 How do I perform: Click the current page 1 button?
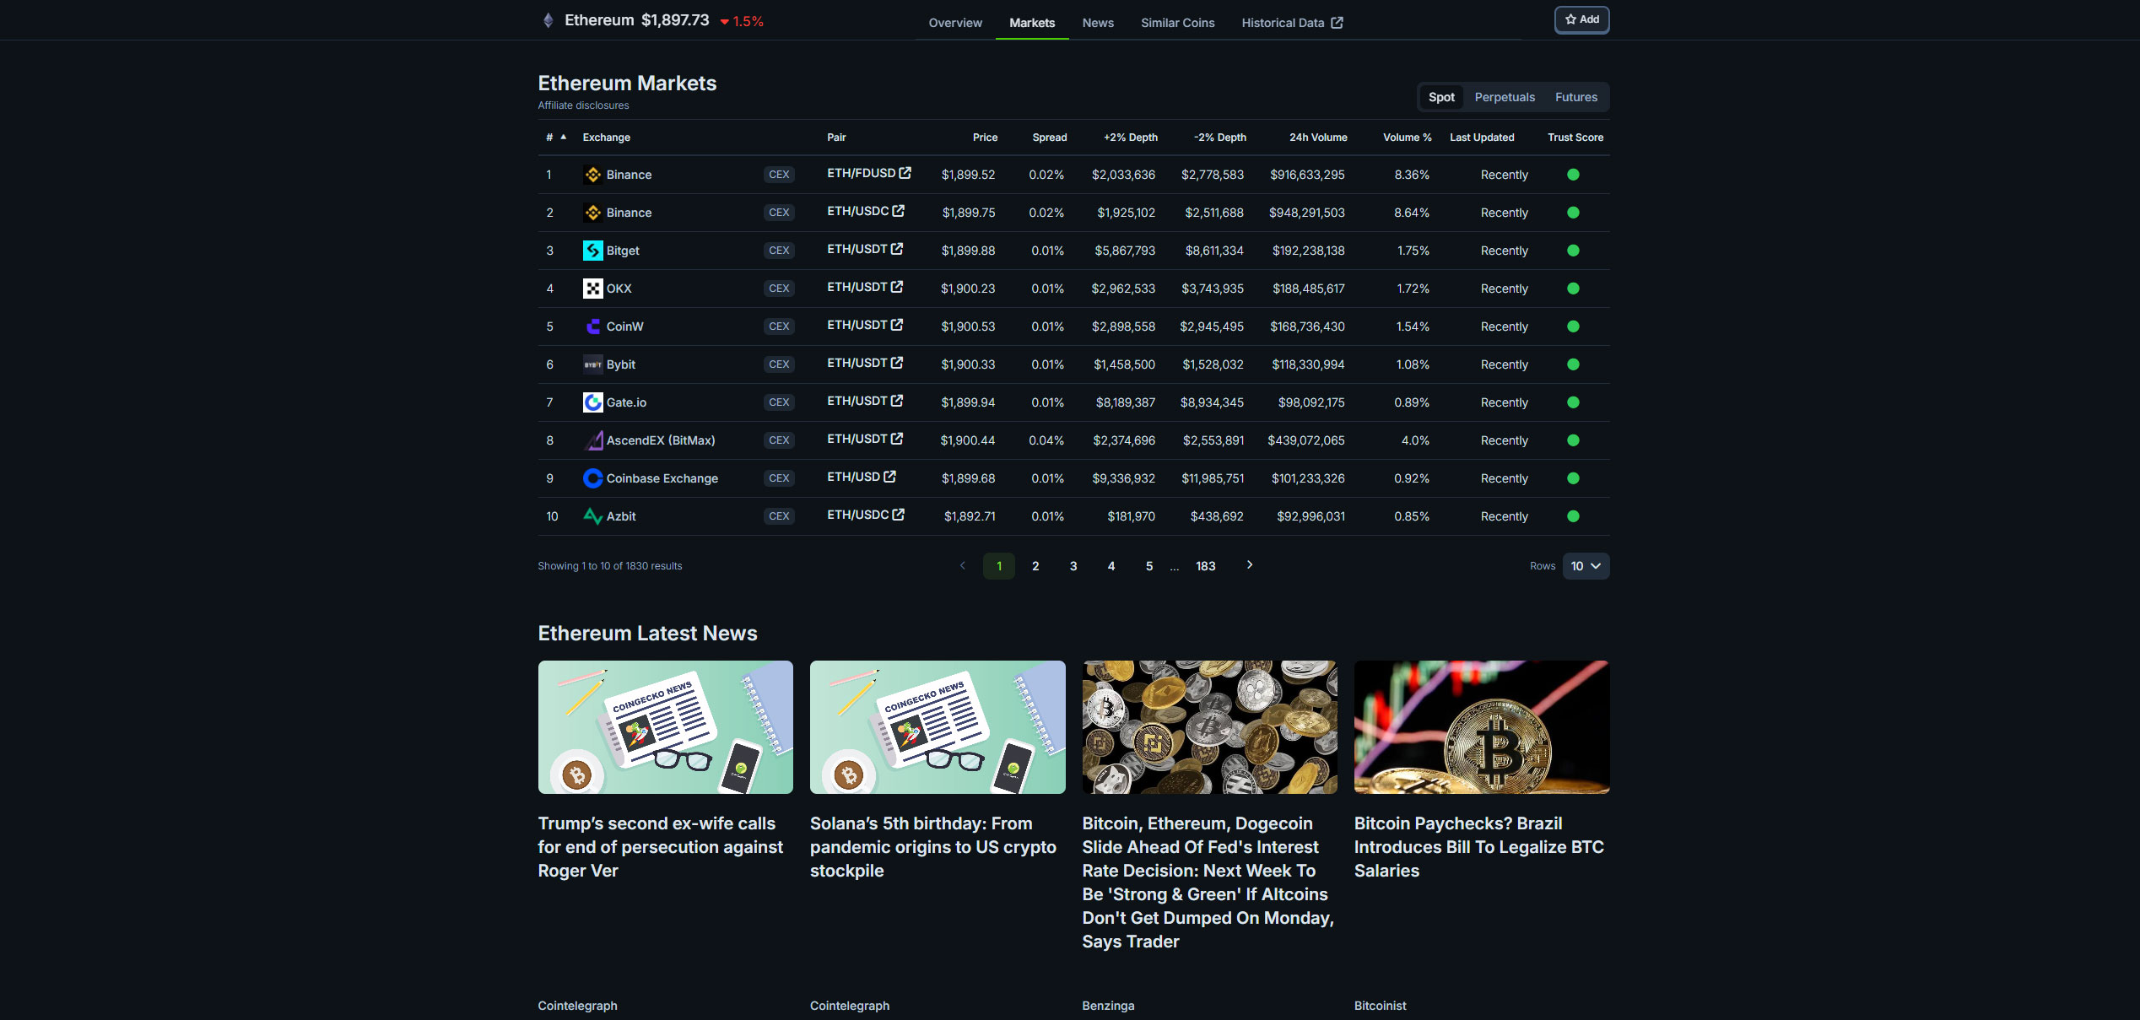click(x=998, y=566)
